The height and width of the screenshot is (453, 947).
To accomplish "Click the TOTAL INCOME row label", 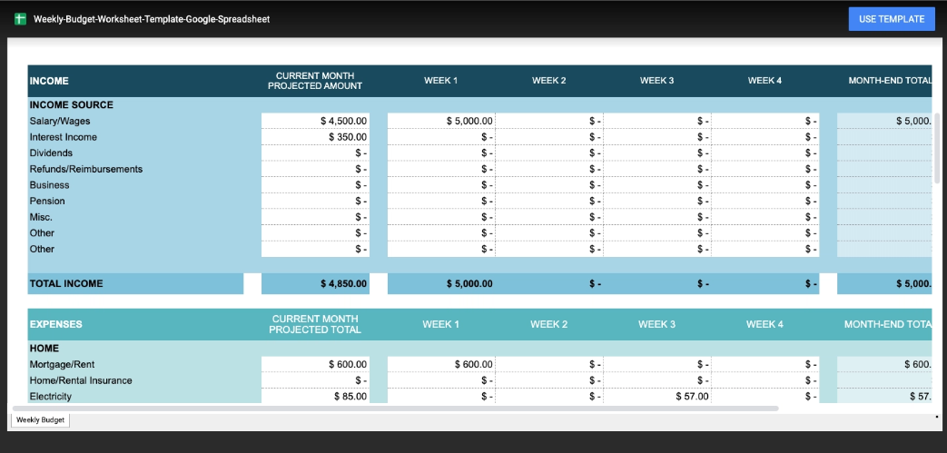I will [66, 283].
